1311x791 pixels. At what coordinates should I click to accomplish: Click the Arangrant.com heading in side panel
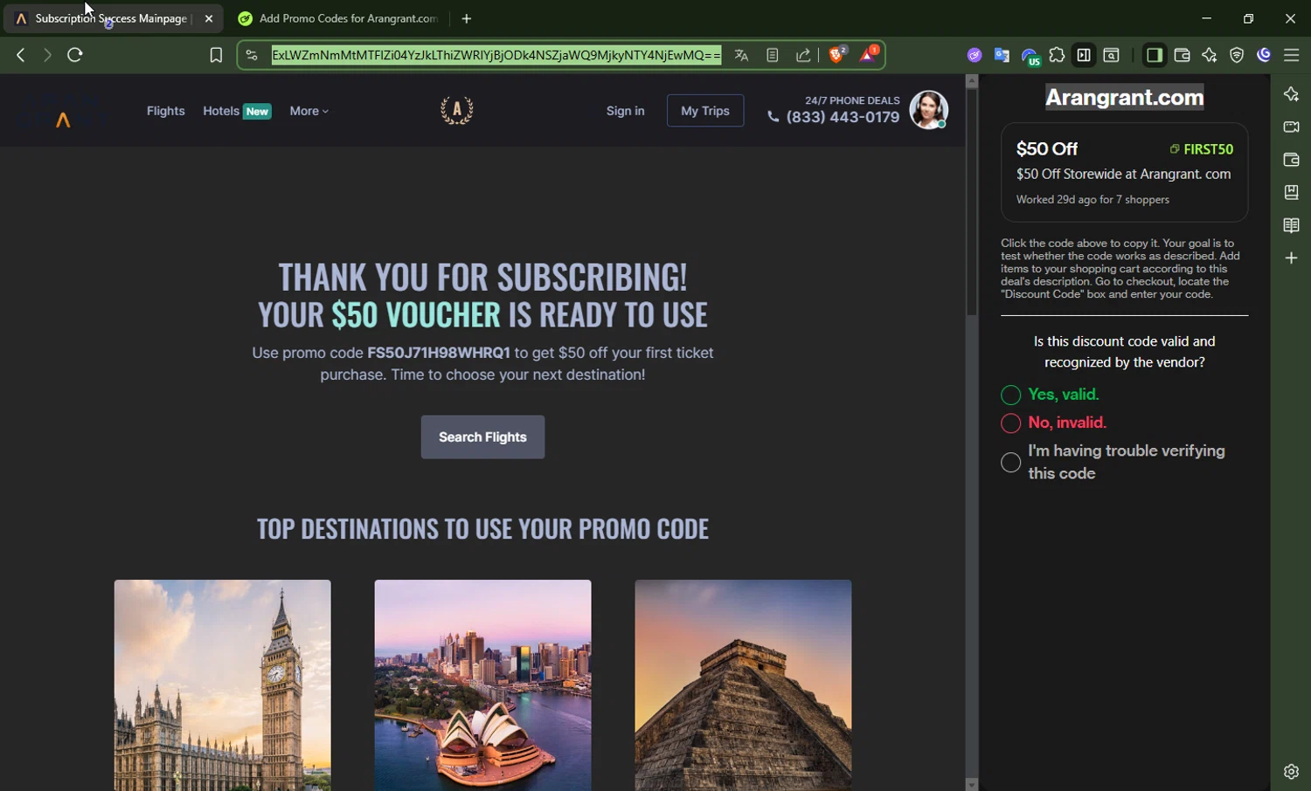point(1124,97)
